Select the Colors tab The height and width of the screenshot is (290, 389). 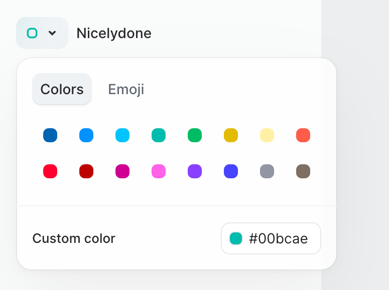[x=62, y=89]
